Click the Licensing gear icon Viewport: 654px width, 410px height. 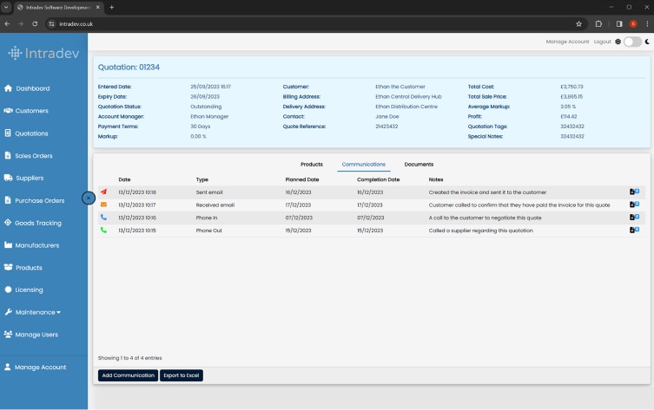pyautogui.click(x=8, y=290)
